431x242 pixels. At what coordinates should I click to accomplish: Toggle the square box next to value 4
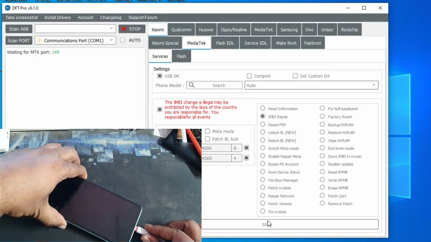point(246,158)
